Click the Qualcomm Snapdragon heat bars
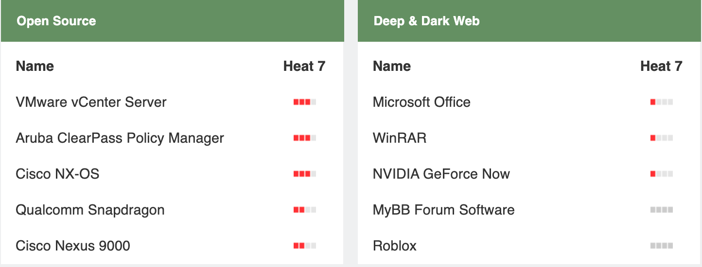 [x=305, y=210]
